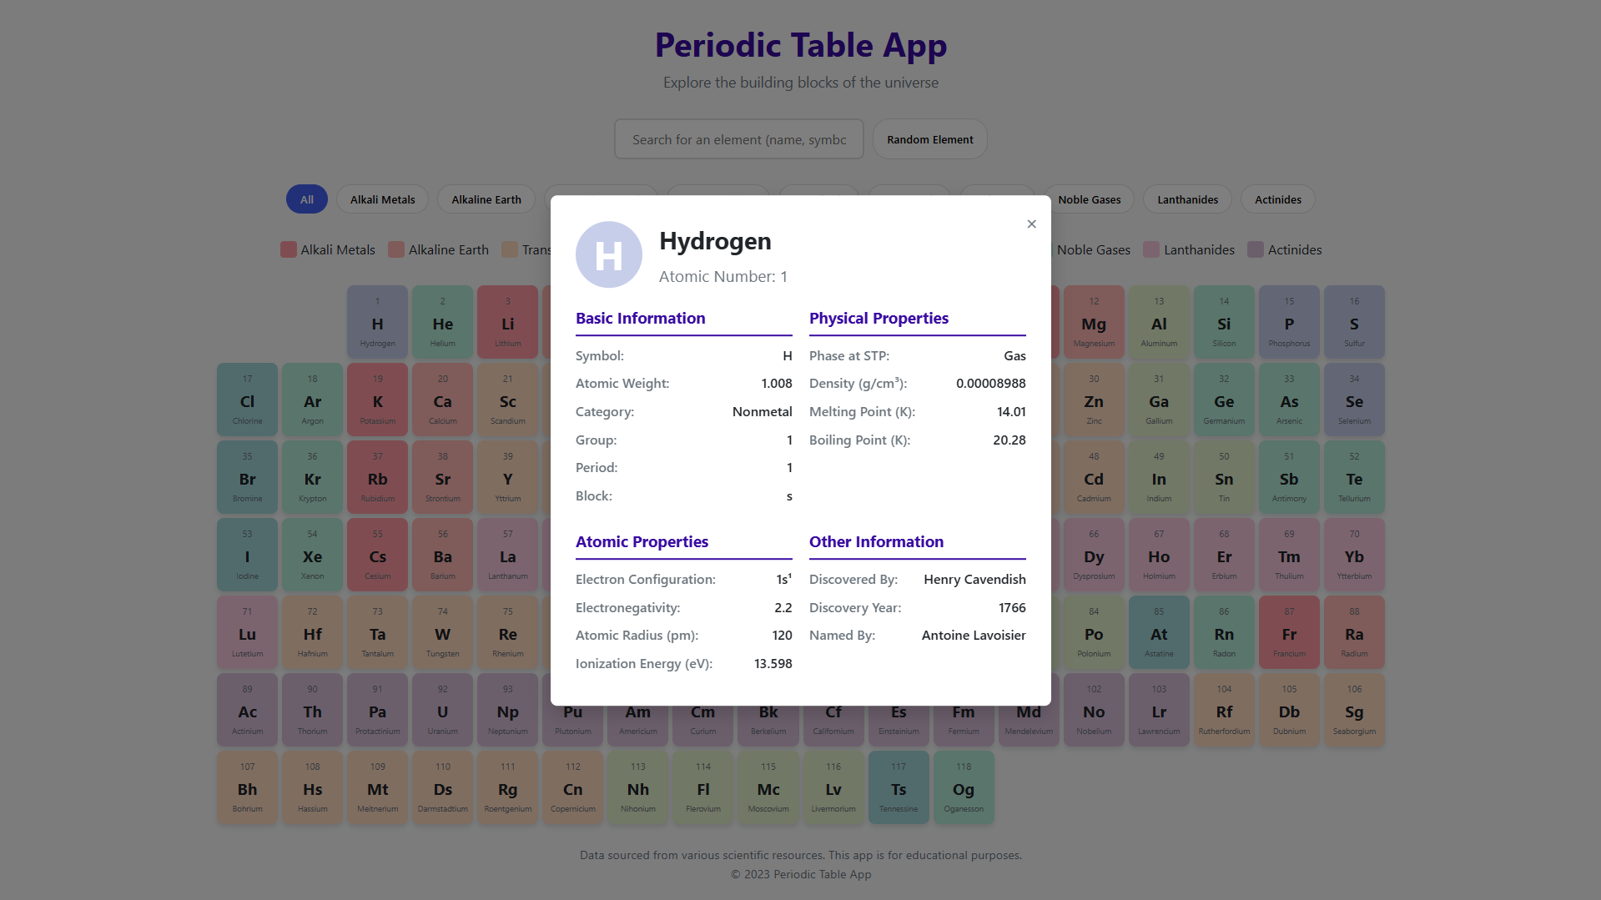Click the Alkaline Earth legend swatch
Image resolution: width=1601 pixels, height=900 pixels.
(396, 249)
